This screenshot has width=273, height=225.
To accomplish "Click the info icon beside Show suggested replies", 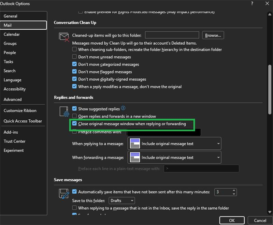I will (x=123, y=108).
